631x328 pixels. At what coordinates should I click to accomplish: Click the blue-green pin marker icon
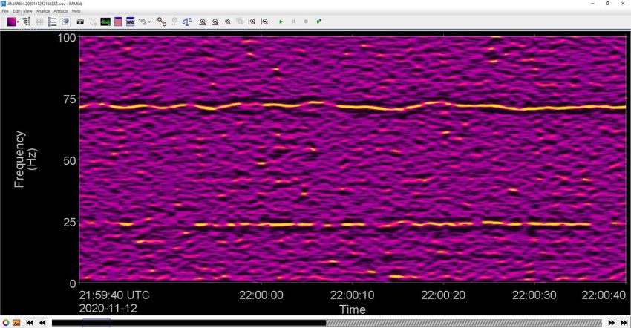[x=318, y=22]
